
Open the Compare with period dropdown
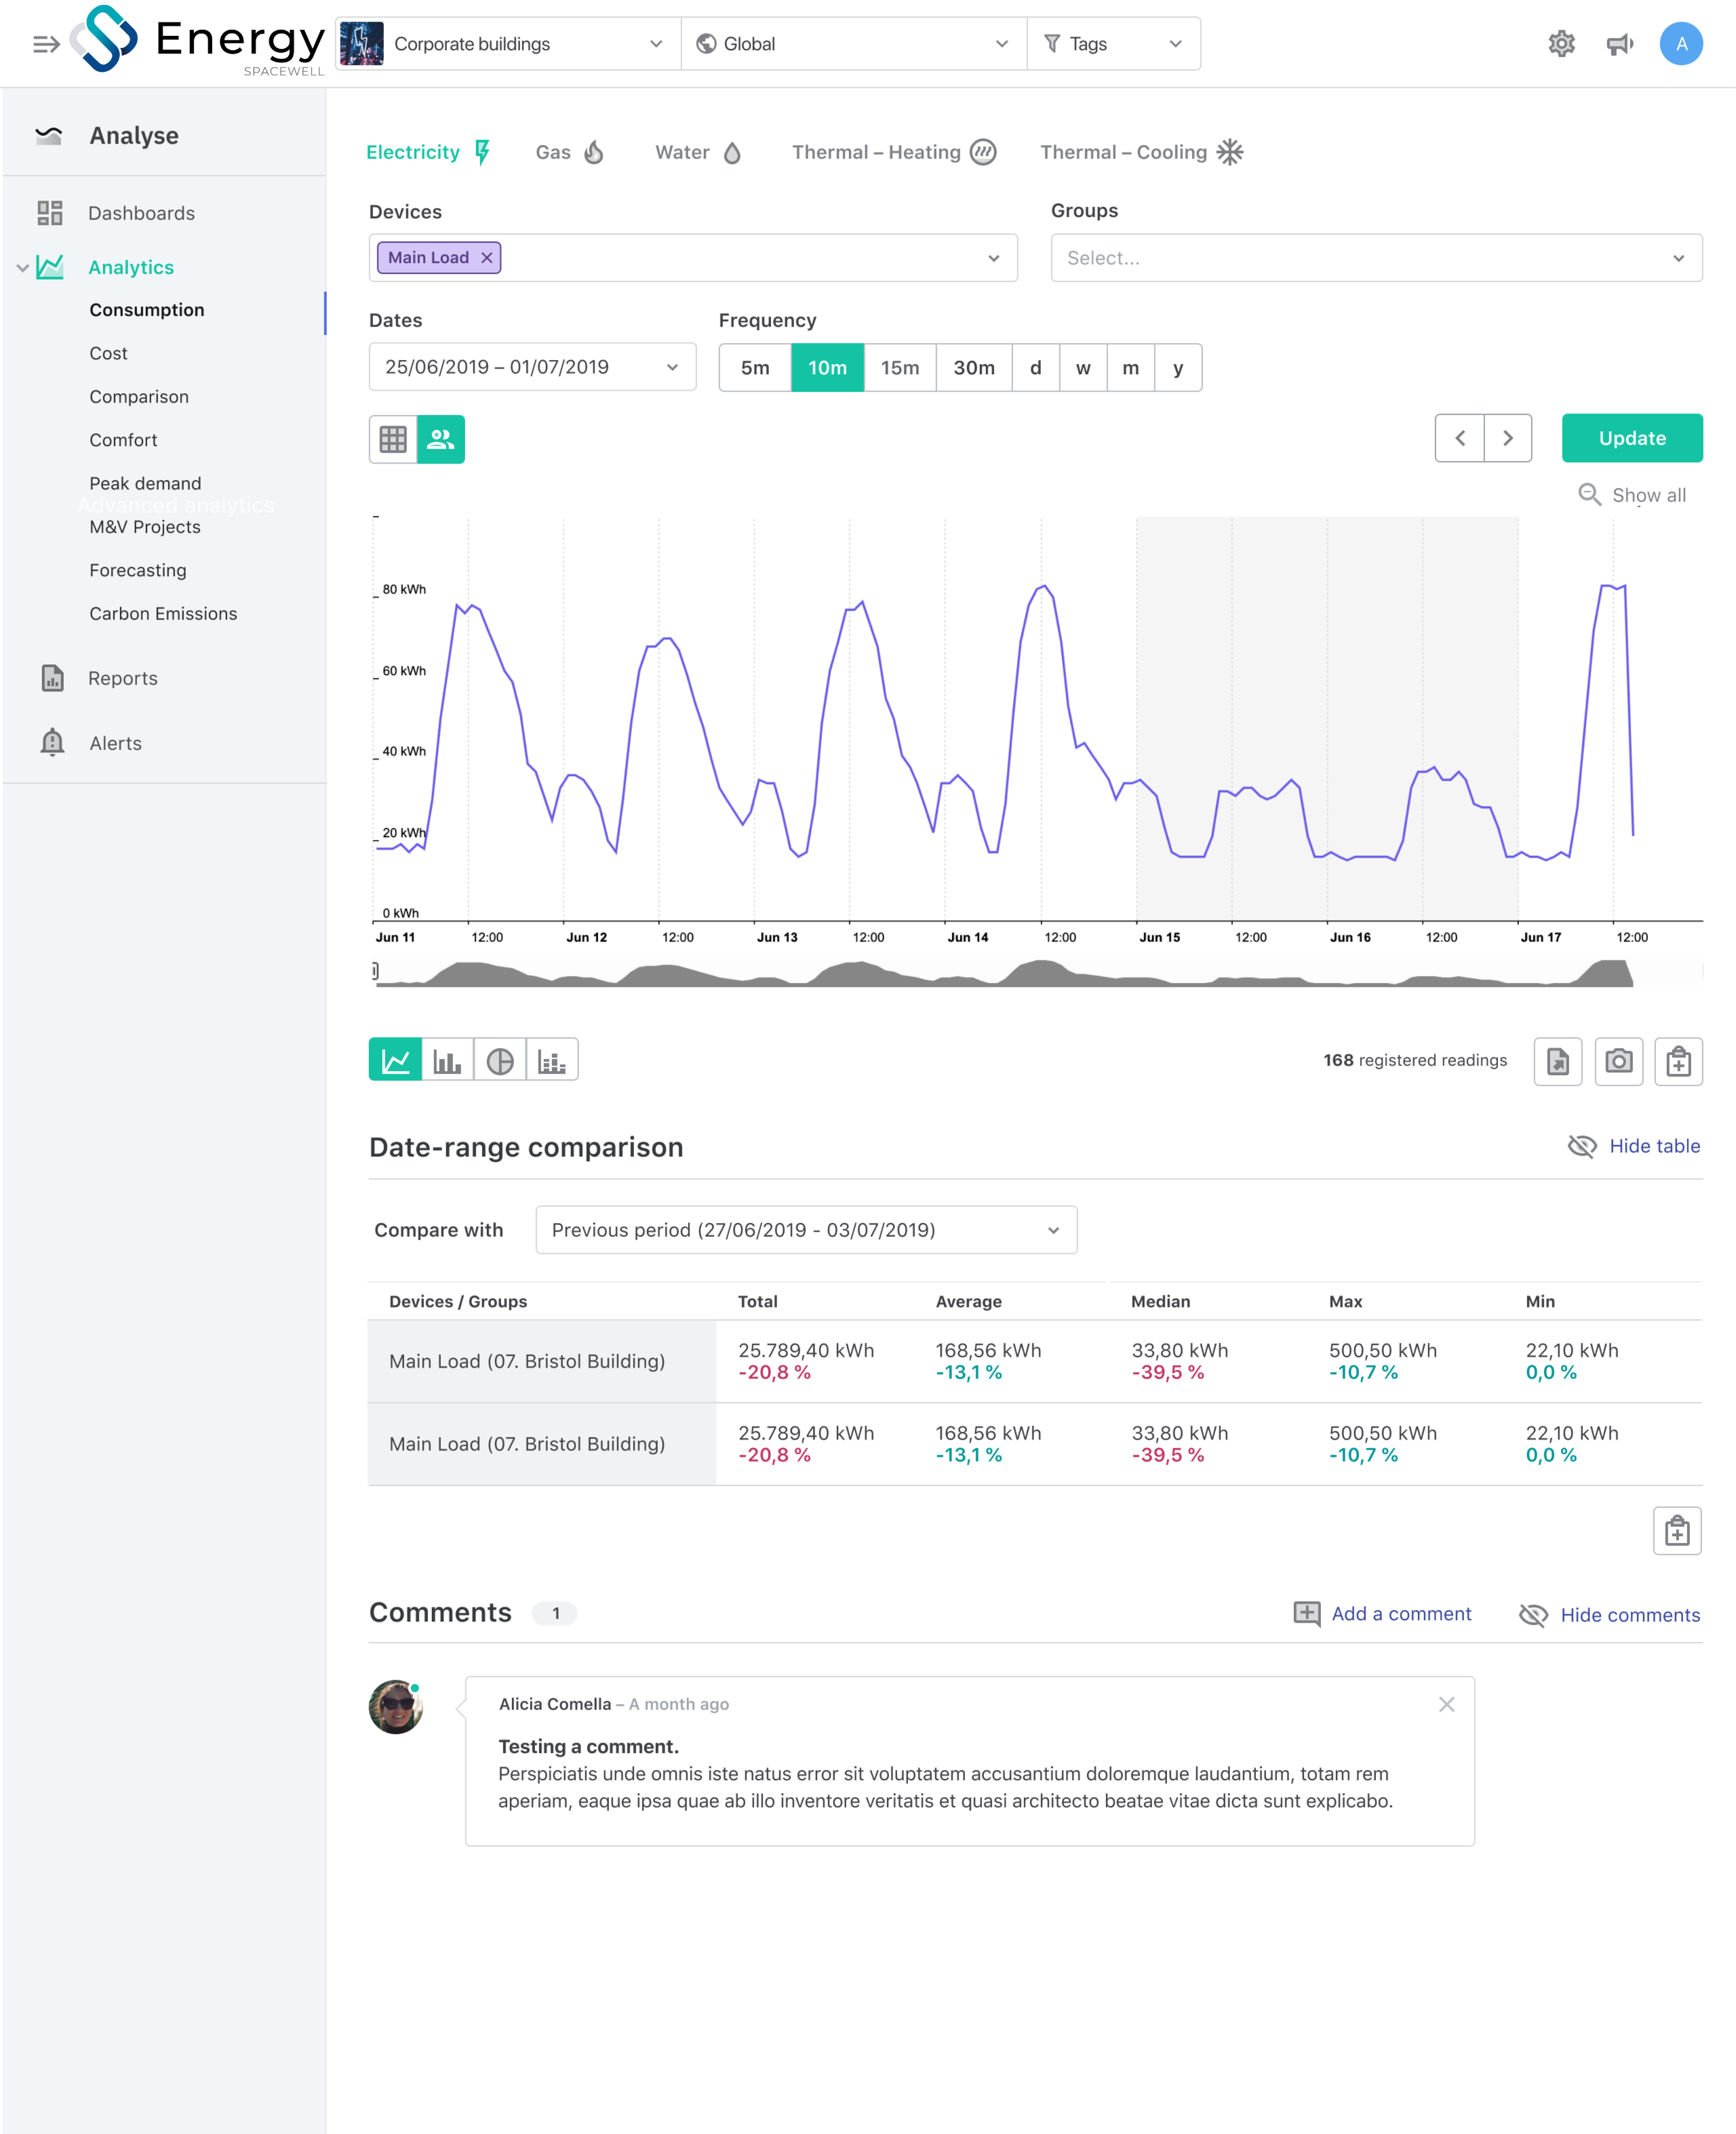pyautogui.click(x=805, y=1230)
